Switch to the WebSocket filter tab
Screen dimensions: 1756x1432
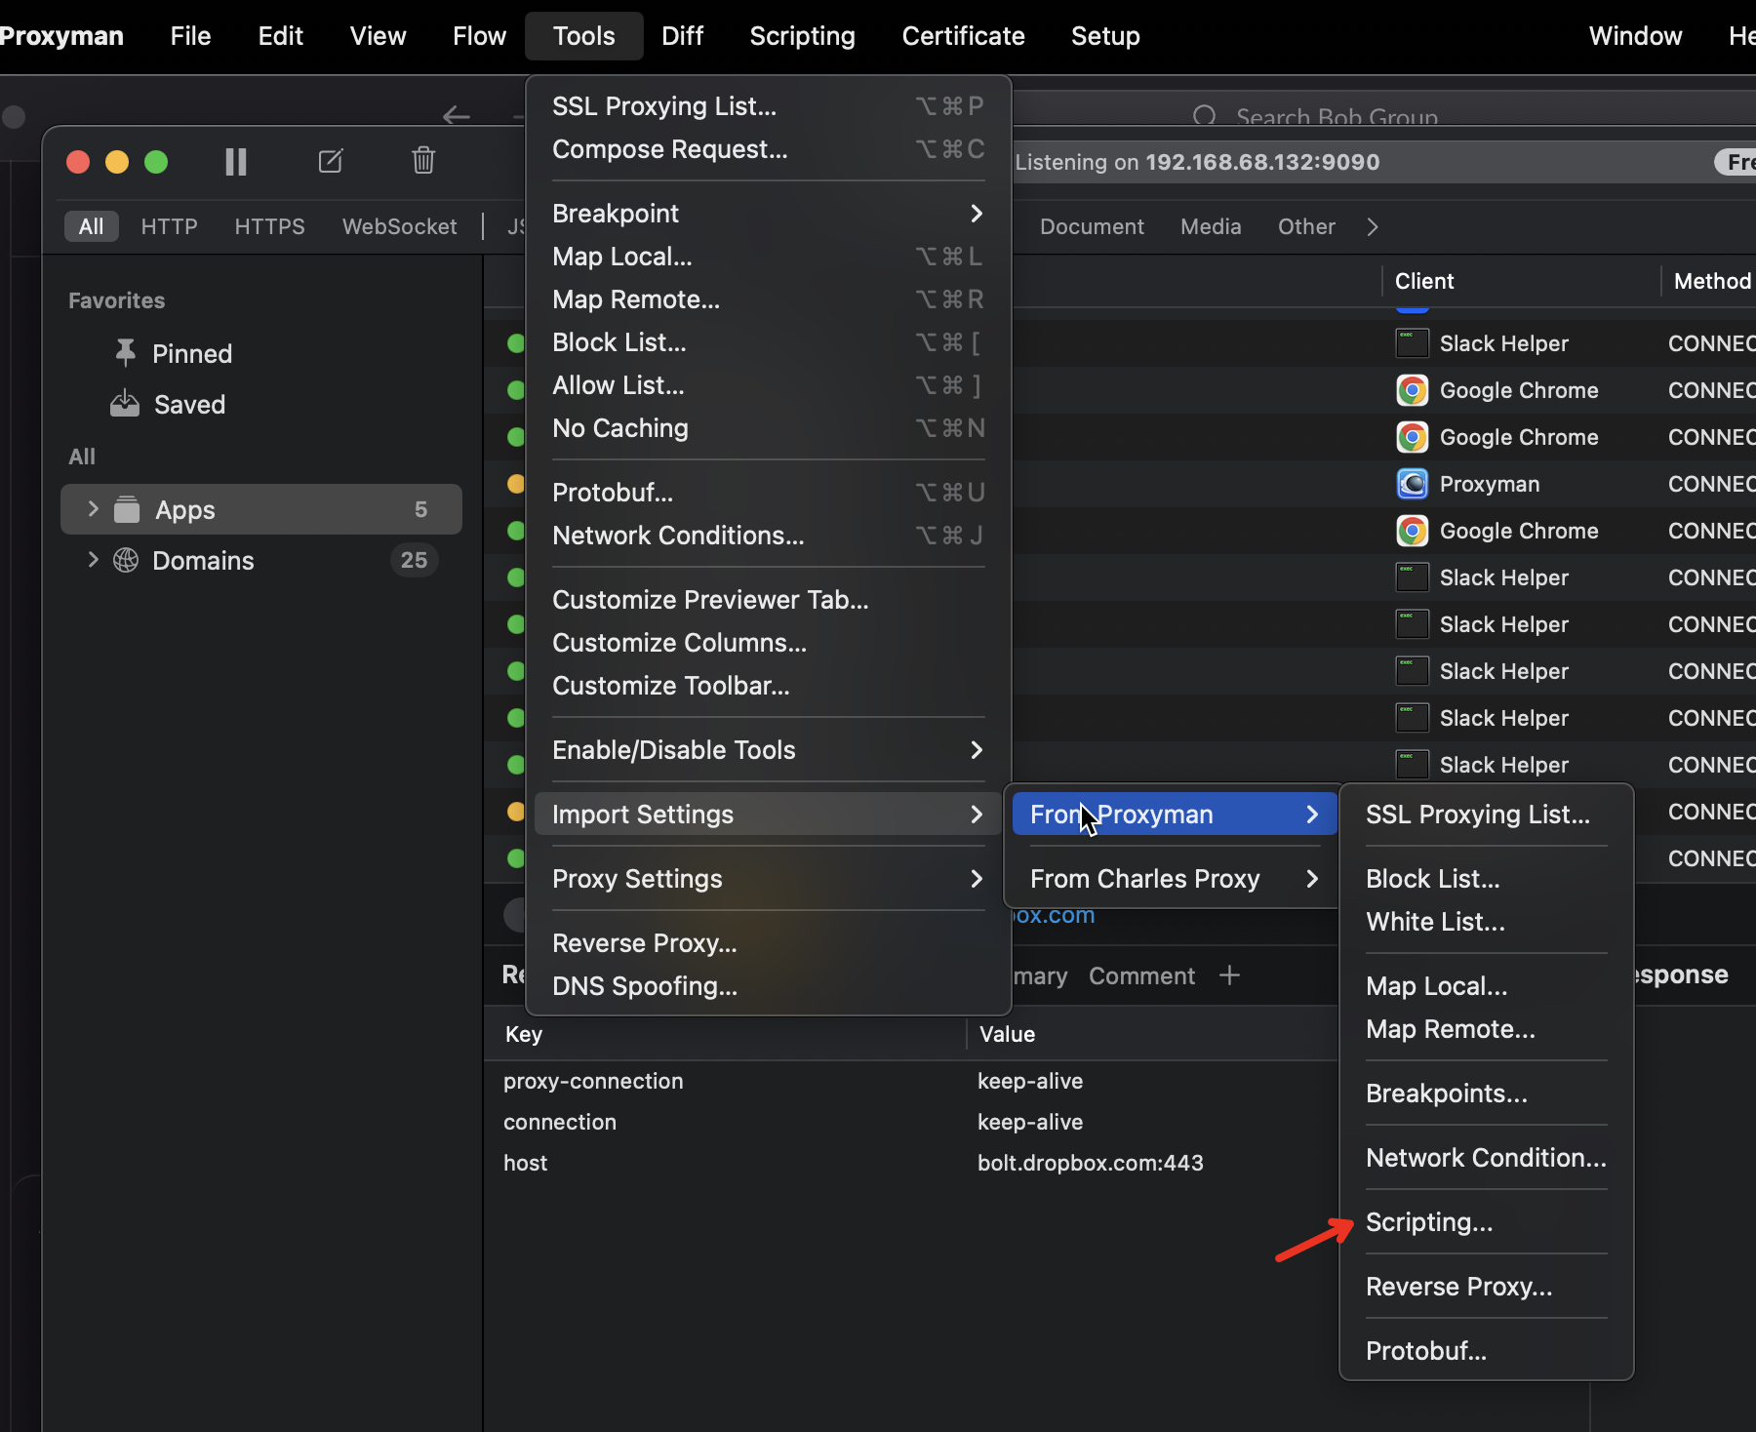point(399,226)
